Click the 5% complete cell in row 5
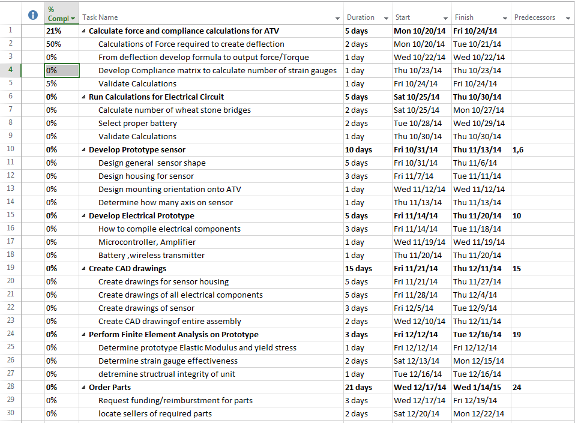The image size is (575, 423). (x=62, y=83)
